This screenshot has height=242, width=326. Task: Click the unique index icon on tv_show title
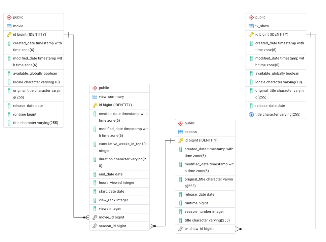click(251, 114)
